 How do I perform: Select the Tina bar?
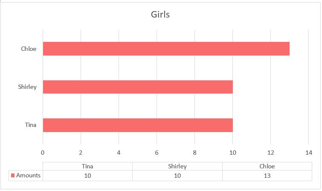(138, 125)
